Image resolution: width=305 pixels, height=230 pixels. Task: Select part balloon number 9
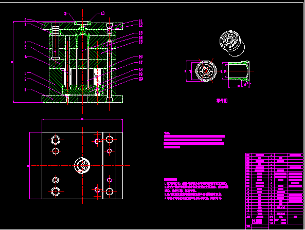(65, 13)
